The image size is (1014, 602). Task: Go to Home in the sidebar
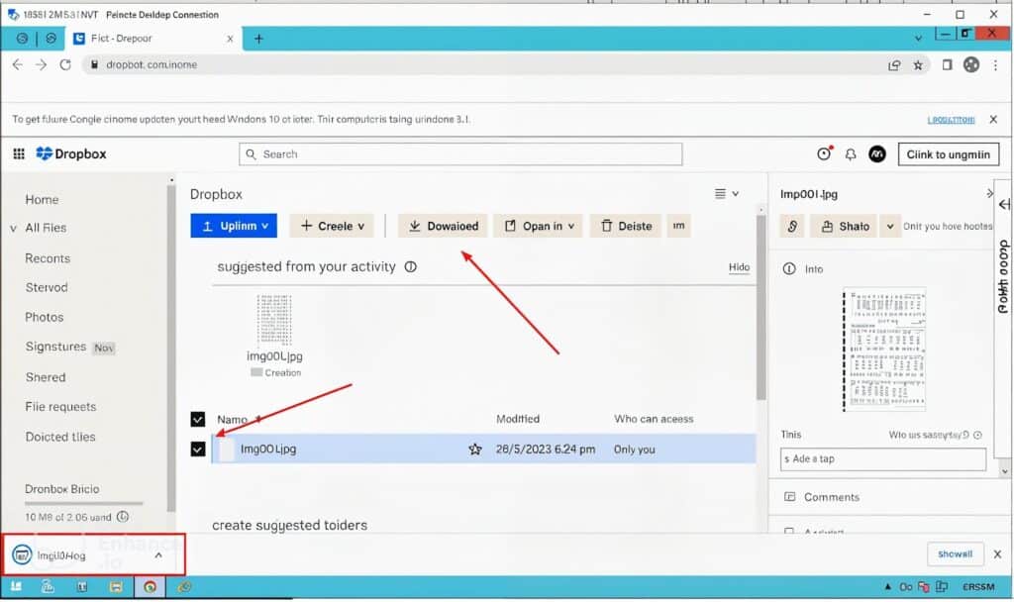pyautogui.click(x=42, y=200)
